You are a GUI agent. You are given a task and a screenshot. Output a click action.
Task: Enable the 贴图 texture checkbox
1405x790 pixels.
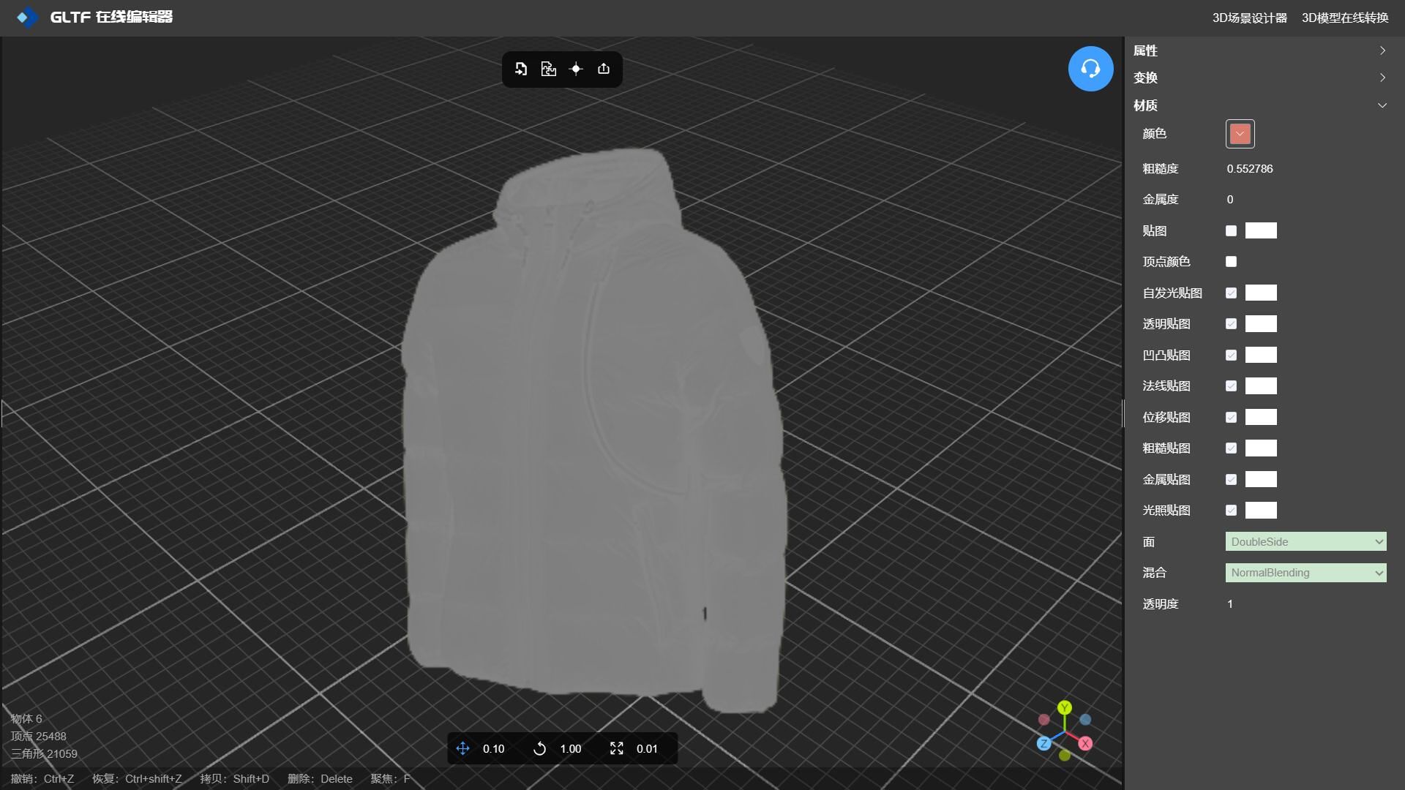tap(1231, 231)
